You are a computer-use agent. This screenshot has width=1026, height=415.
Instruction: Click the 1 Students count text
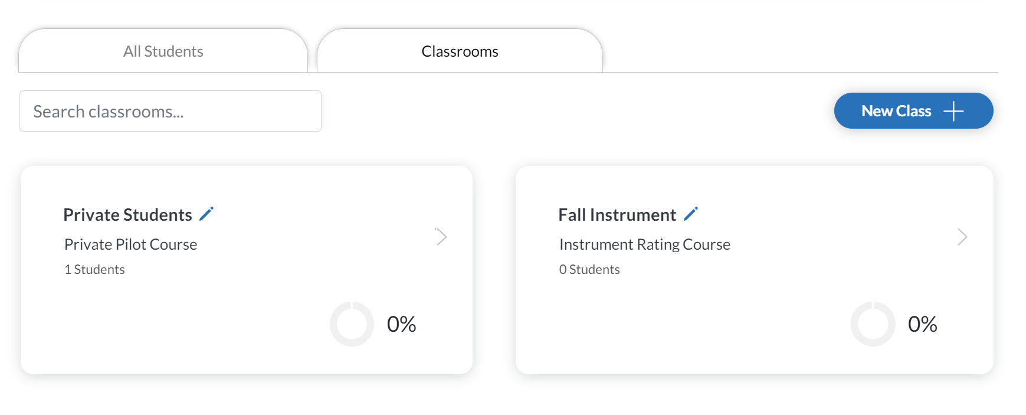click(x=94, y=269)
